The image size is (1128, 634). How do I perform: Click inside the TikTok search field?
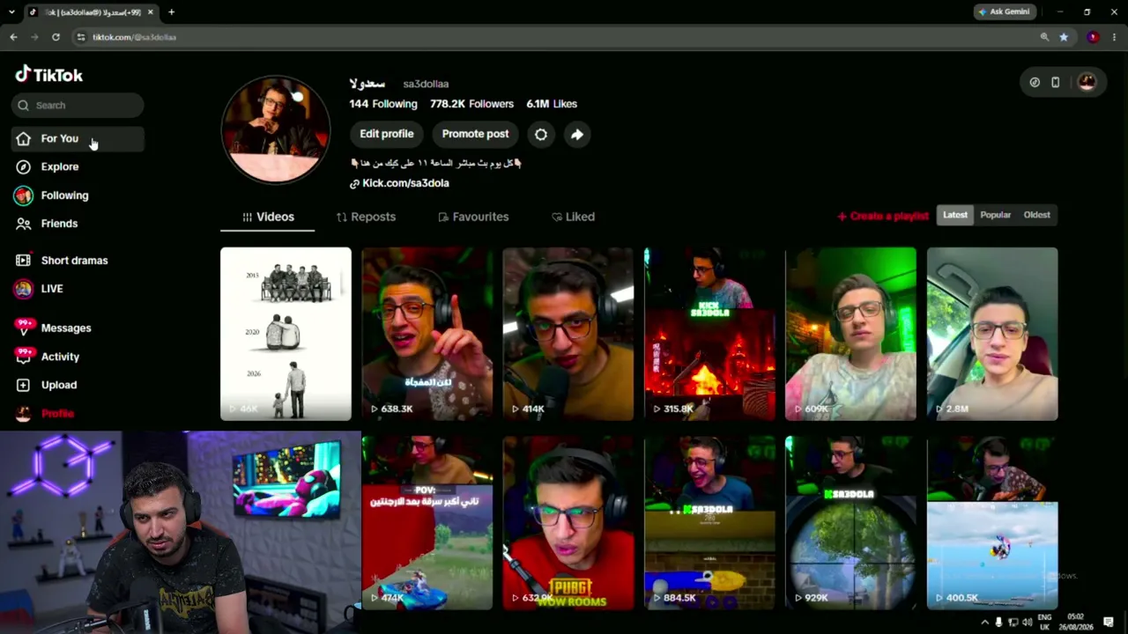tap(78, 105)
